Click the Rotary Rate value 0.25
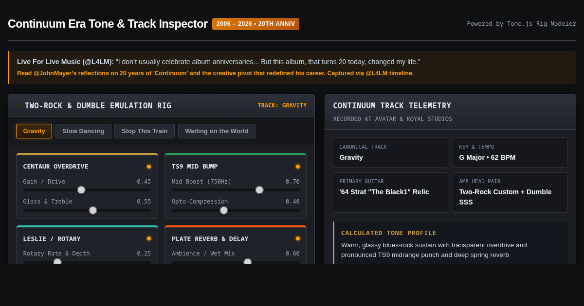This screenshot has height=306, width=584. coord(144,254)
